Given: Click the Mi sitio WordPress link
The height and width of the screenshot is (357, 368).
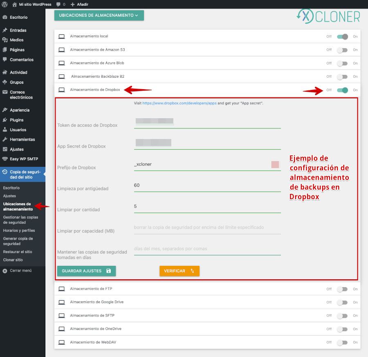Looking at the screenshot, I should (x=35, y=4).
